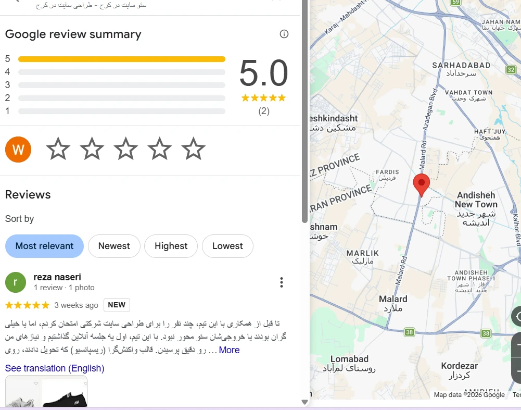521x410 pixels.
Task: Click the (2) review count
Action: pos(264,111)
